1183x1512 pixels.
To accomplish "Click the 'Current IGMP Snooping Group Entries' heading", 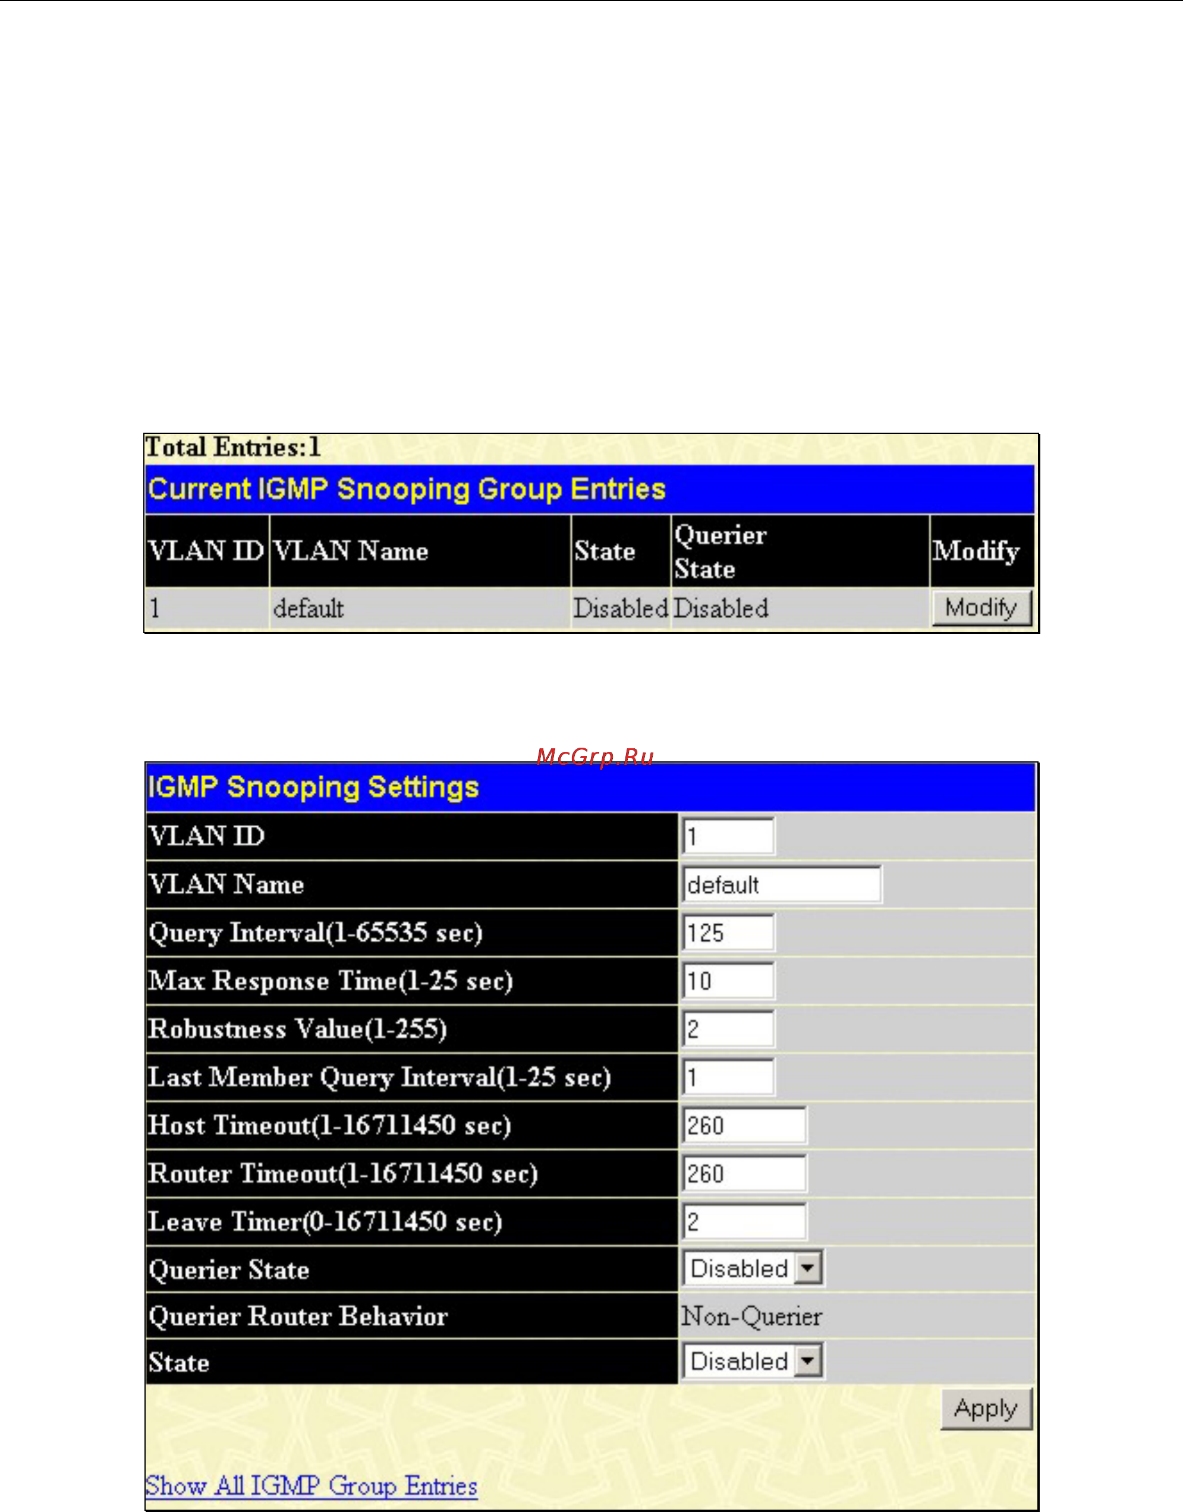I will tap(407, 489).
